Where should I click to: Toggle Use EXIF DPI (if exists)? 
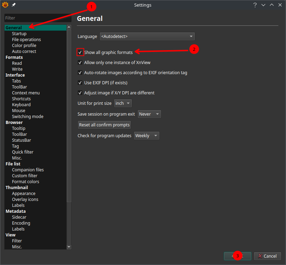(80, 83)
